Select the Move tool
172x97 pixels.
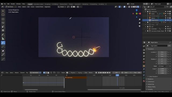3,19
